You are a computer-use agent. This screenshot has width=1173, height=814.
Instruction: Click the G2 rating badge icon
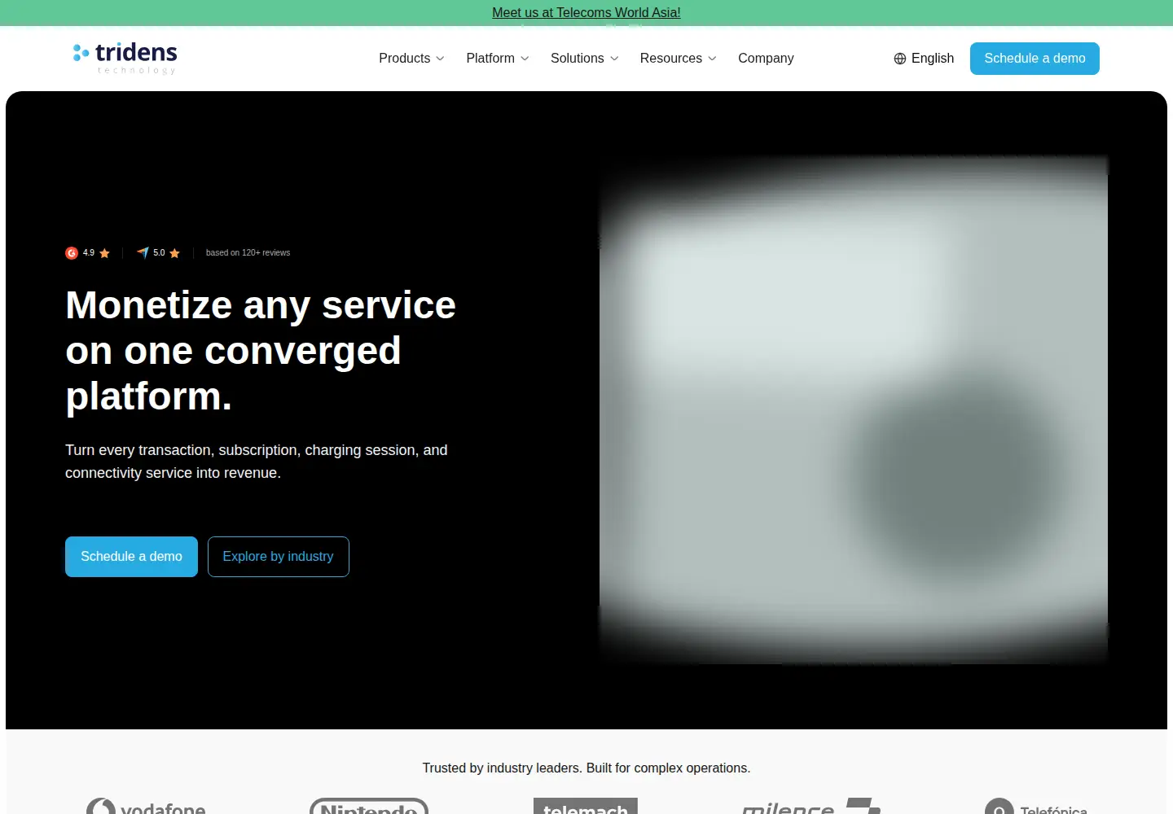pos(72,253)
